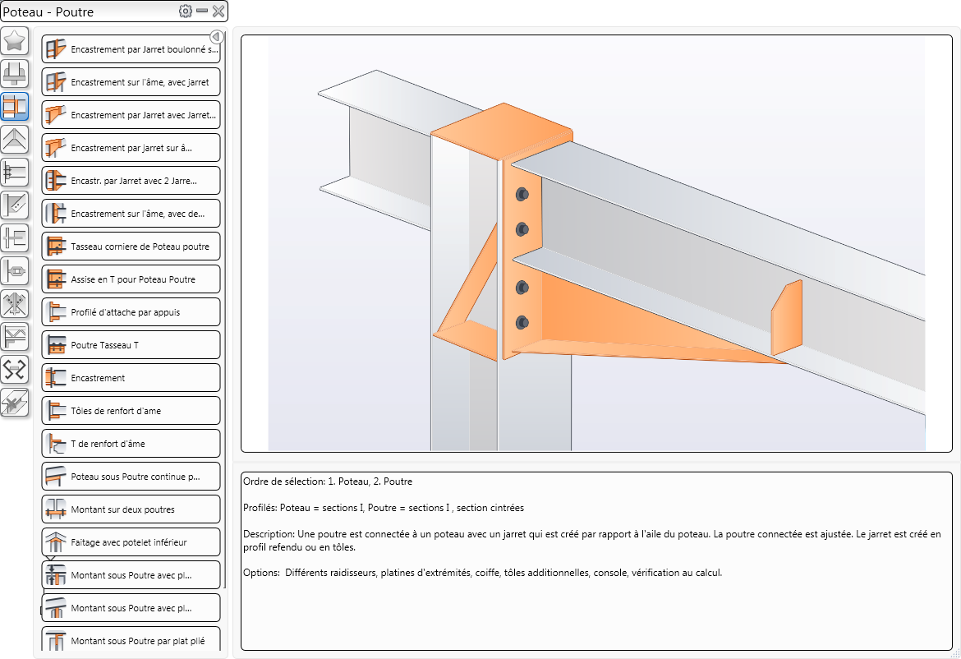Choose Profilé d'attache par appuis
Image resolution: width=961 pixels, height=659 pixels.
(131, 312)
